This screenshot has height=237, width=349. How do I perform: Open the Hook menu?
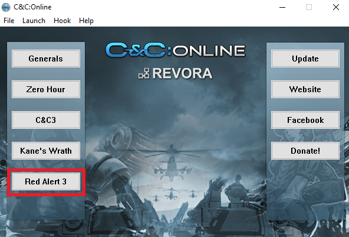click(62, 21)
